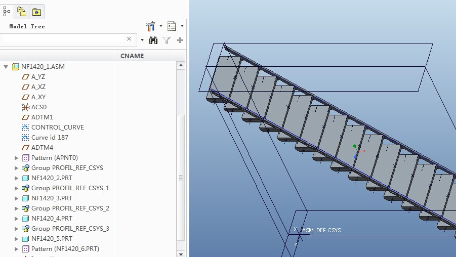This screenshot has width=456, height=257.
Task: Click the ACS0 coordinate system icon
Action: pos(26,107)
